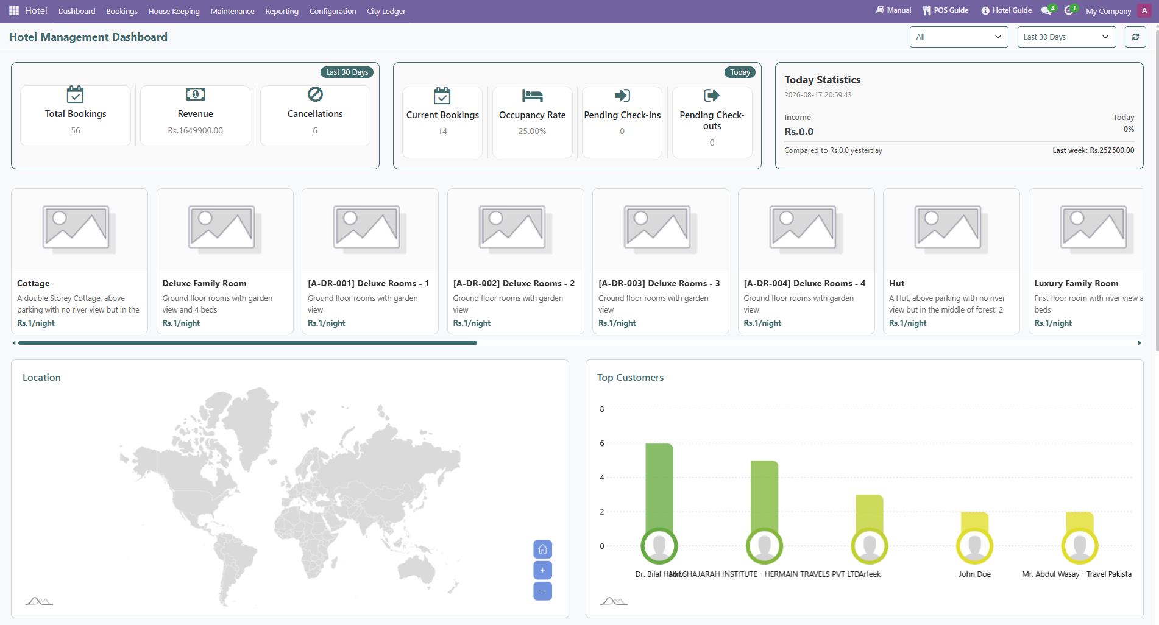This screenshot has height=625, width=1159.
Task: Open the Maintenance menu
Action: [232, 11]
